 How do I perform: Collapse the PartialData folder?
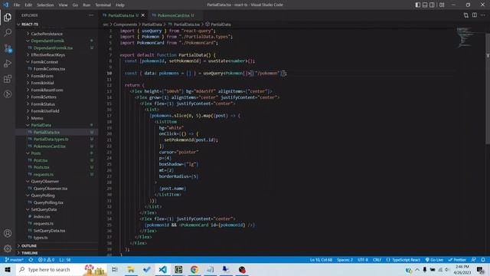pyautogui.click(x=41, y=125)
